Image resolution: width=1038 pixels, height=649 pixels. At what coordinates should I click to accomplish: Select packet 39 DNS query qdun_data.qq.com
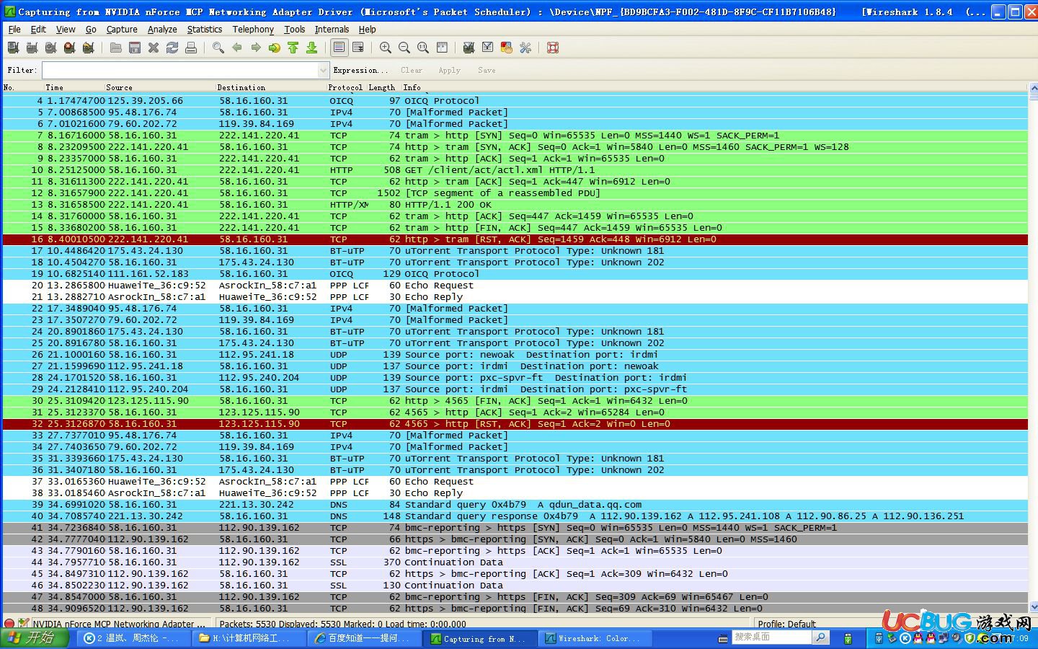click(x=515, y=505)
